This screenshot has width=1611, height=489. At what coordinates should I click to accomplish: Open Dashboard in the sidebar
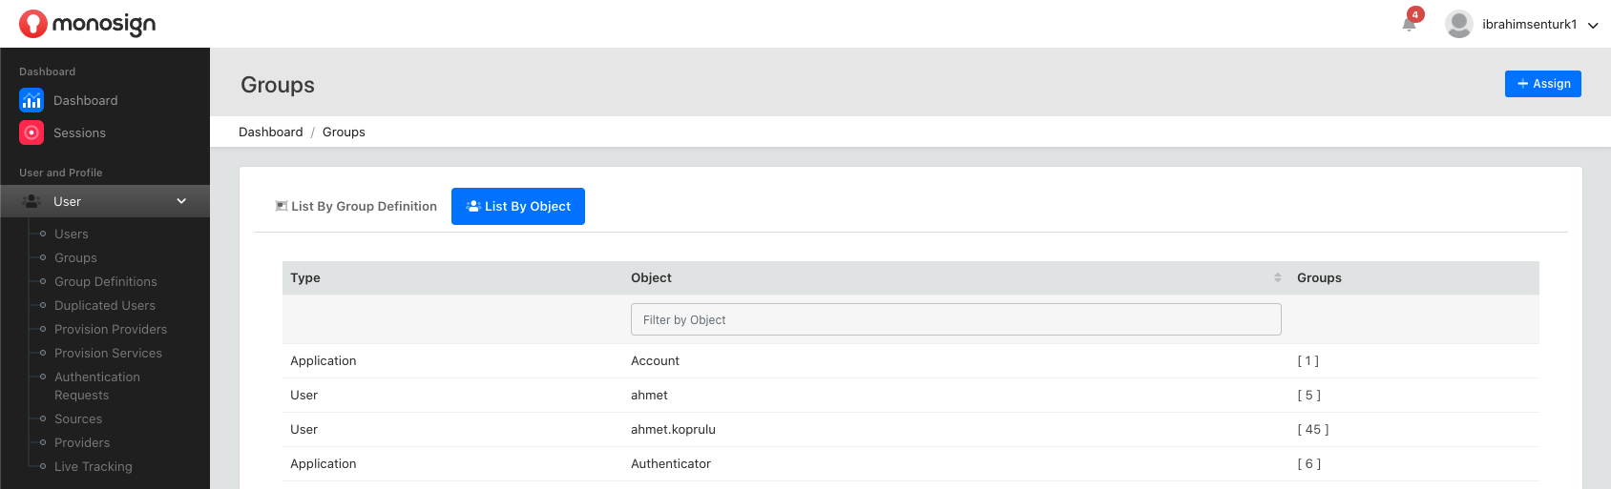pyautogui.click(x=86, y=100)
